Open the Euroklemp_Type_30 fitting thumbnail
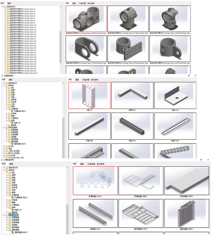Screen dimensions: 211x235 [x=86, y=18]
